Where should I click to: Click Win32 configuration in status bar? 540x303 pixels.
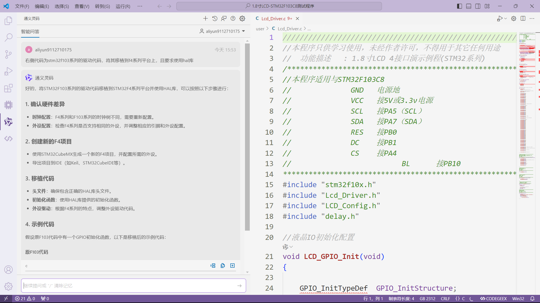pos(518,299)
